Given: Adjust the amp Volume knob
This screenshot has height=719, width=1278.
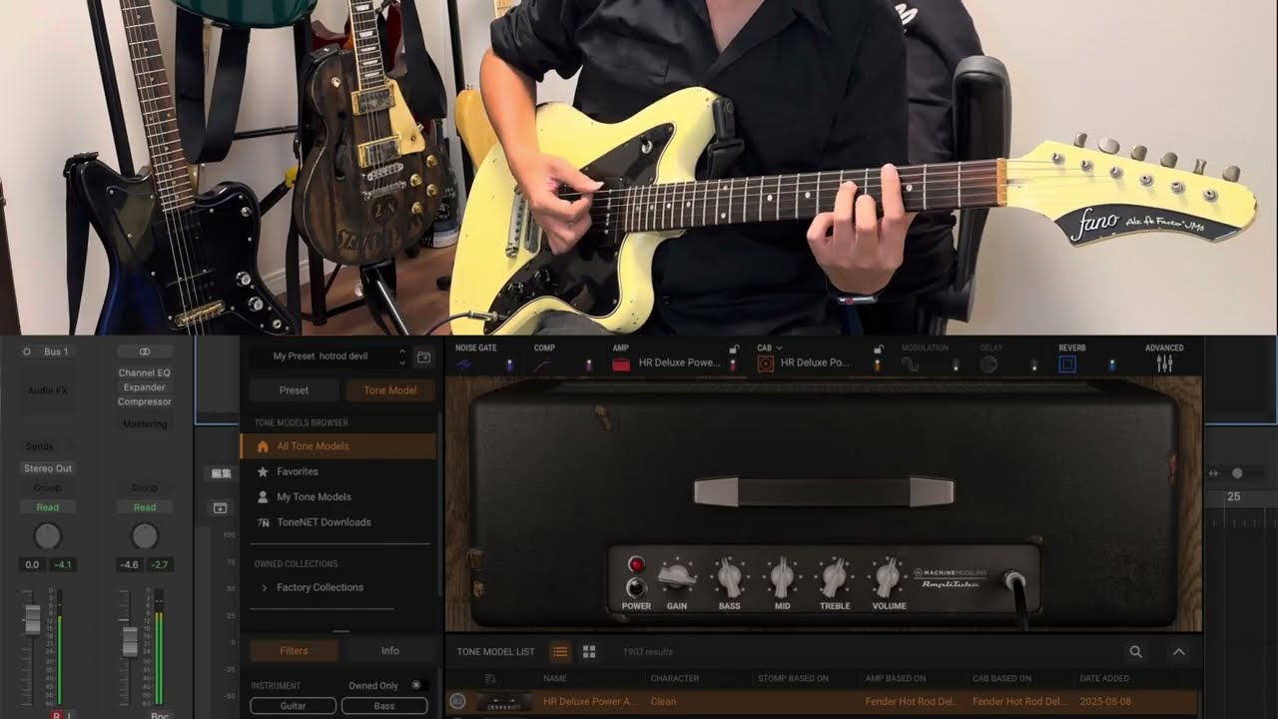Looking at the screenshot, I should coord(888,576).
